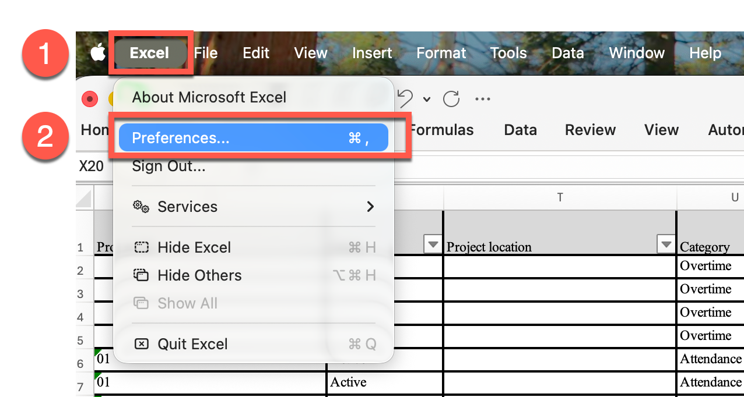The width and height of the screenshot is (744, 397).
Task: Open filter dropdown left of Project location
Action: (433, 244)
